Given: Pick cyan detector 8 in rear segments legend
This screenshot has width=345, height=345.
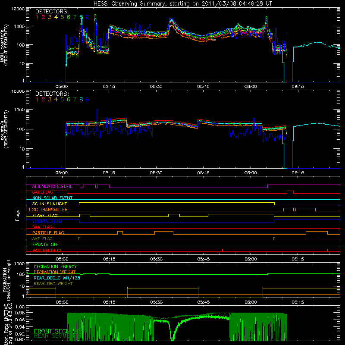Looking at the screenshot, I should (81, 100).
